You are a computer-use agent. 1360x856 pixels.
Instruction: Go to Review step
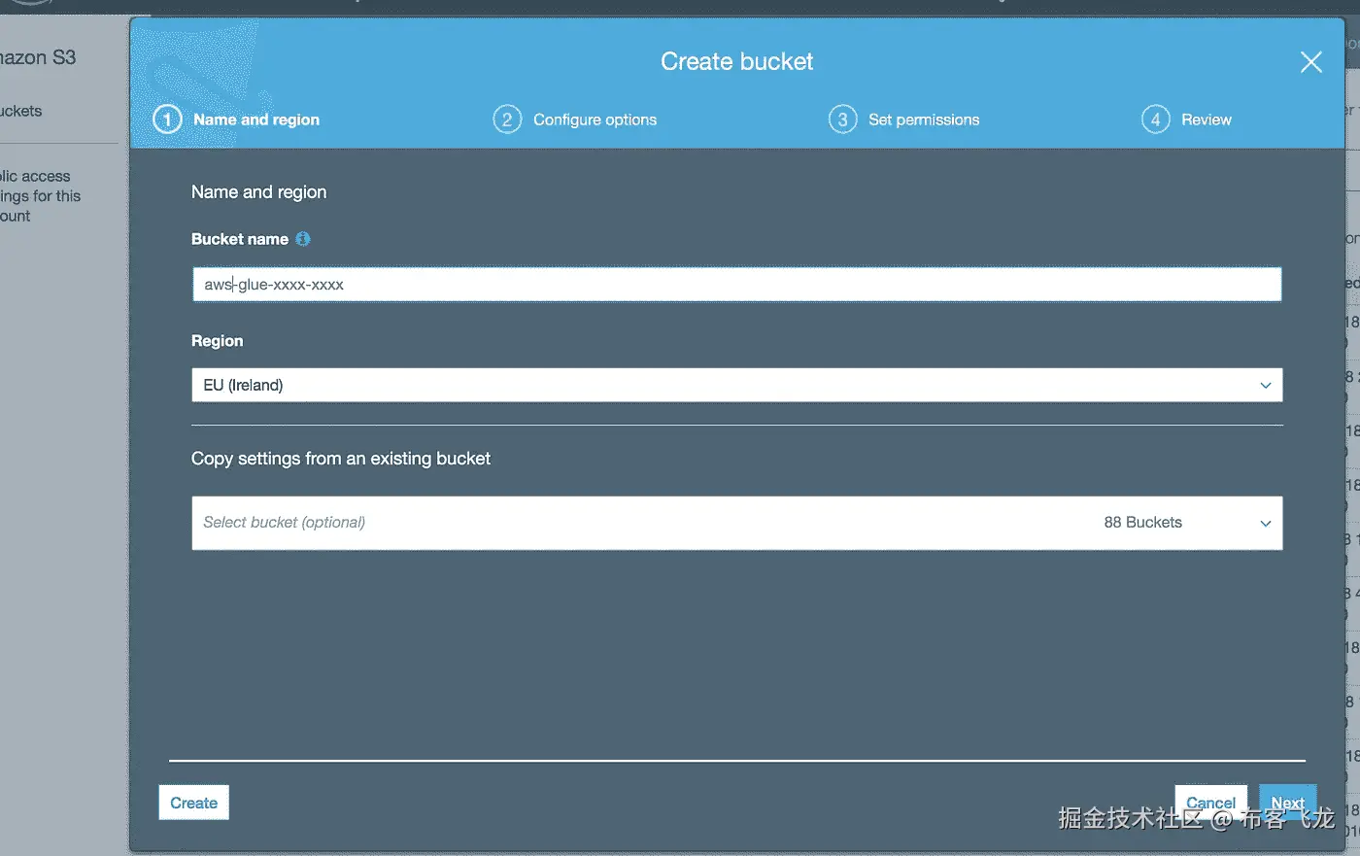coord(1207,120)
